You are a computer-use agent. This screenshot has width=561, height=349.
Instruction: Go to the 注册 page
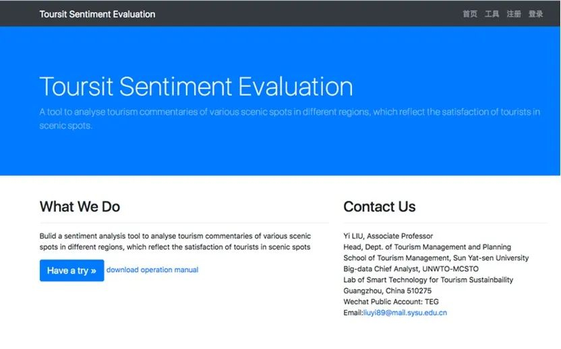click(x=514, y=14)
